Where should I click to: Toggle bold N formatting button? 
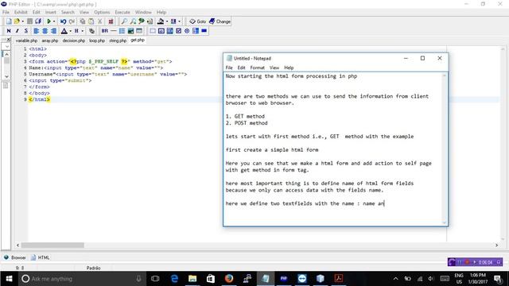click(9, 31)
